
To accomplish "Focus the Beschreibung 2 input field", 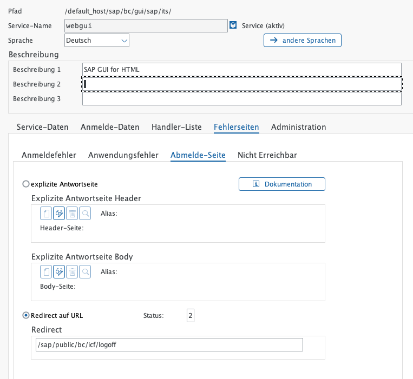I will pos(242,84).
